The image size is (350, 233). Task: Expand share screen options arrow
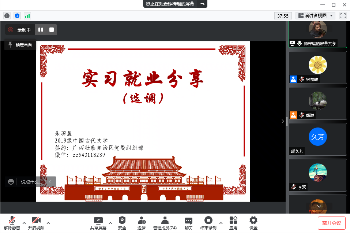[x=110, y=223]
